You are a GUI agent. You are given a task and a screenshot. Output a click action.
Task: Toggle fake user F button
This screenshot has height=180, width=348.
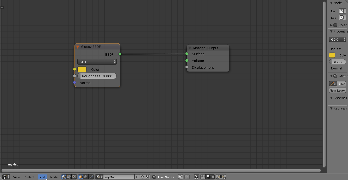click(x=137, y=177)
